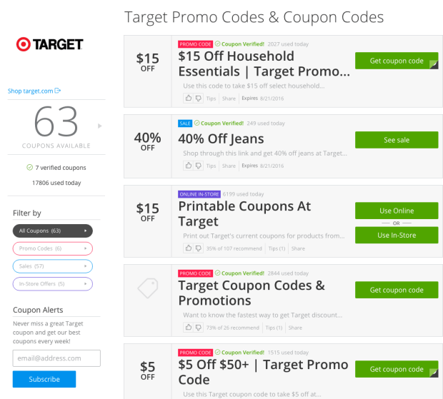The width and height of the screenshot is (443, 399).
Task: Thumbs down Printable Coupons At Target
Action: click(198, 248)
